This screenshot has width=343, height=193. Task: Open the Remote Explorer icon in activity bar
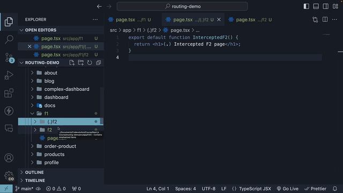coord(9,128)
